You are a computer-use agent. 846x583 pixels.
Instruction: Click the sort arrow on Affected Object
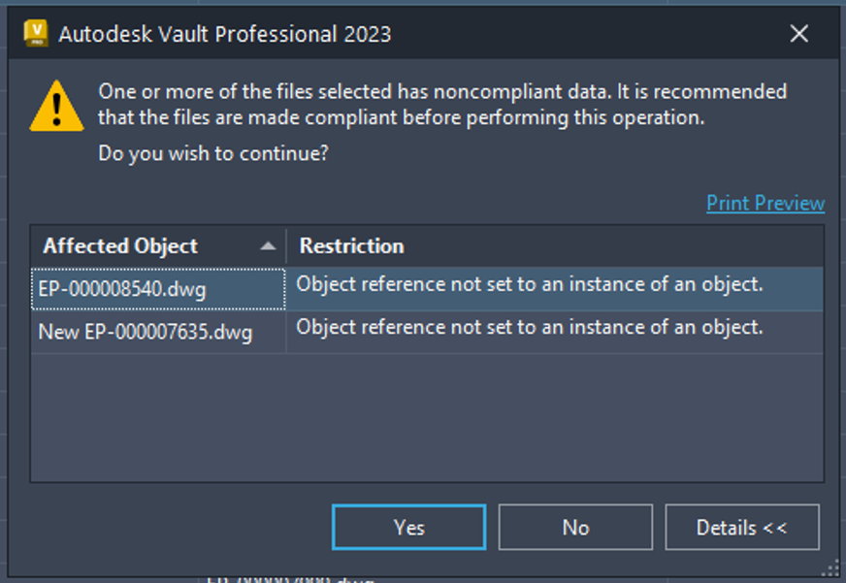pos(269,246)
